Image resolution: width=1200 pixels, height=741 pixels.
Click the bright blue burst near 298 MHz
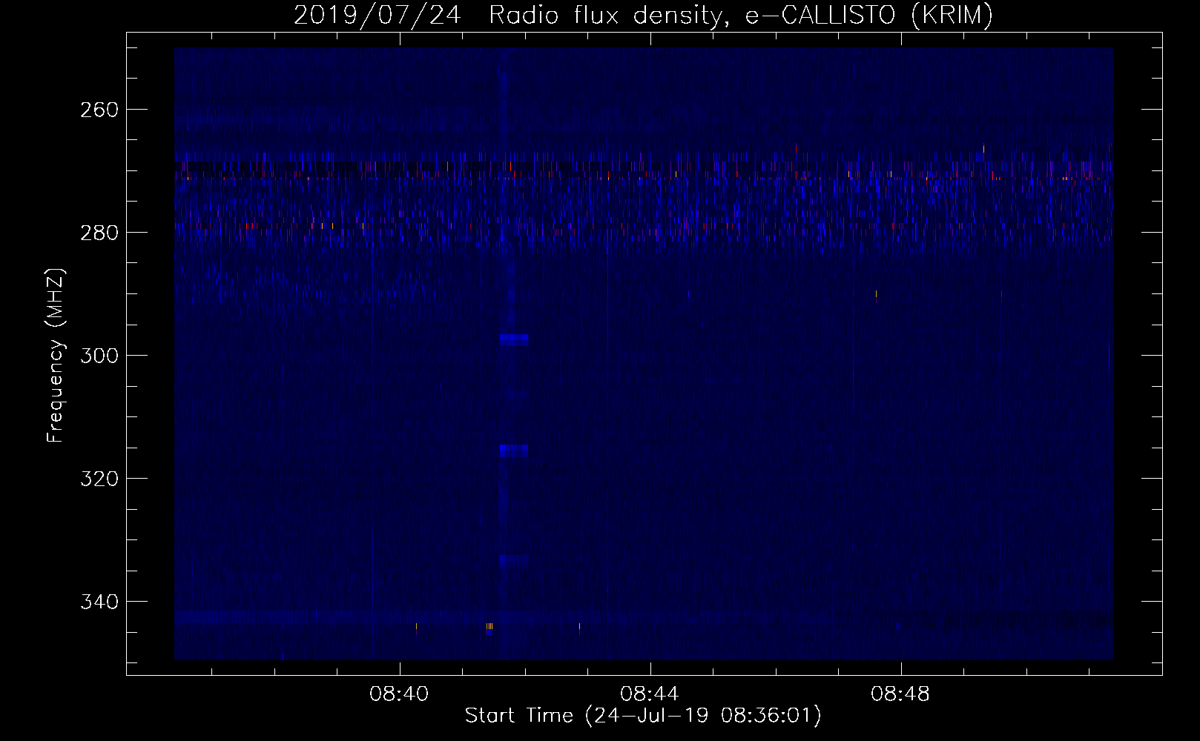pos(514,340)
